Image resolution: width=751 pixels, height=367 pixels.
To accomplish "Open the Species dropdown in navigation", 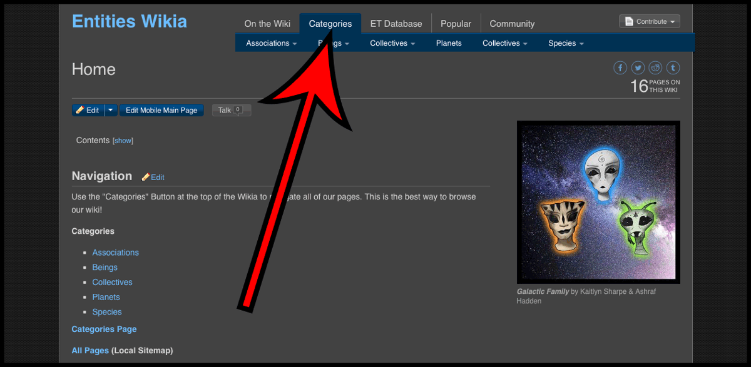I will pyautogui.click(x=565, y=43).
